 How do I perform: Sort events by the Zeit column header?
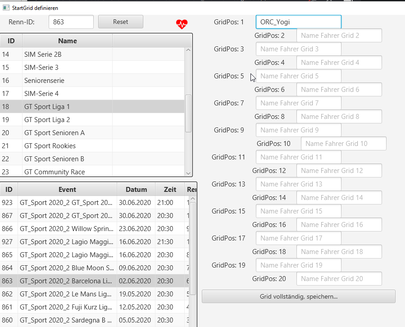166,190
